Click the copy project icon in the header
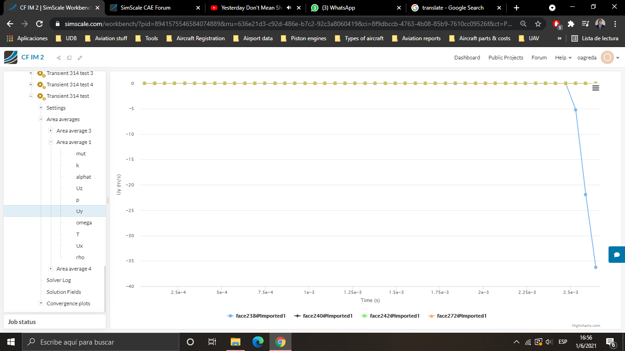 click(x=69, y=58)
